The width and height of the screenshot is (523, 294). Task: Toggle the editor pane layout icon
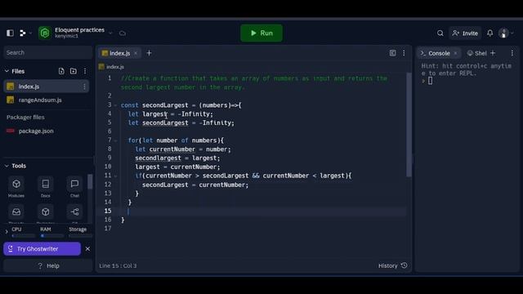pyautogui.click(x=392, y=53)
